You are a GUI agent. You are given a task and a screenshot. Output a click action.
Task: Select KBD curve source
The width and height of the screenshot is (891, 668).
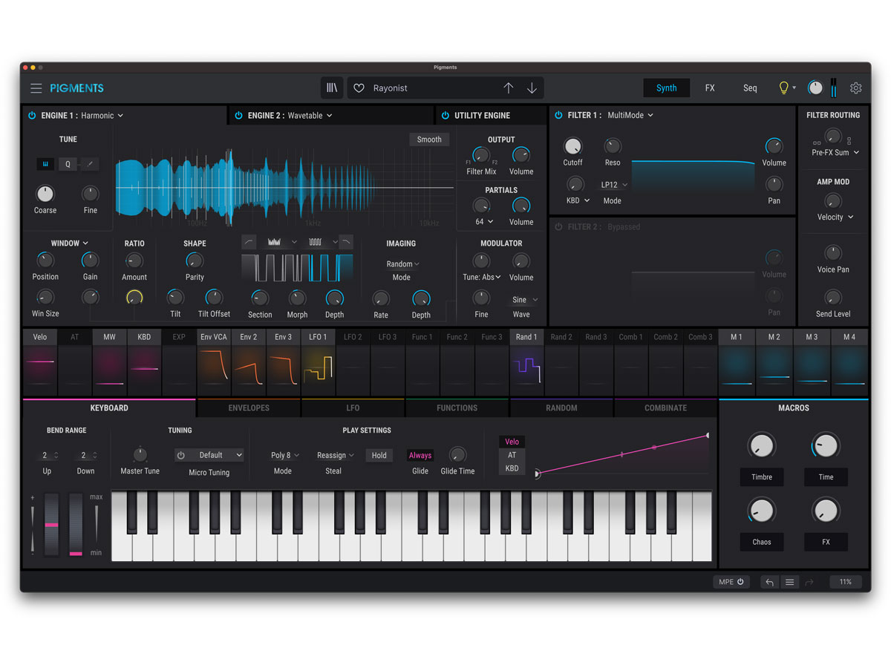pyautogui.click(x=512, y=468)
